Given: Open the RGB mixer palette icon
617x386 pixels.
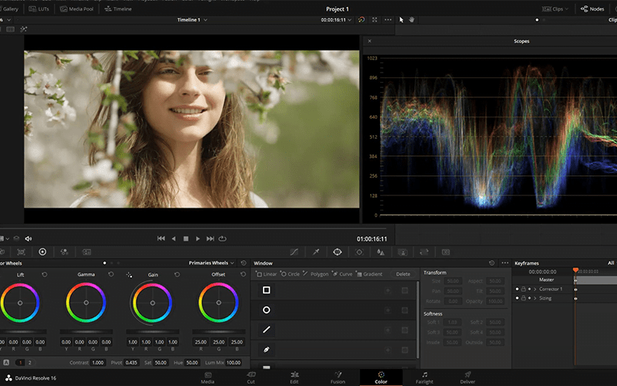Looking at the screenshot, I should [64, 252].
